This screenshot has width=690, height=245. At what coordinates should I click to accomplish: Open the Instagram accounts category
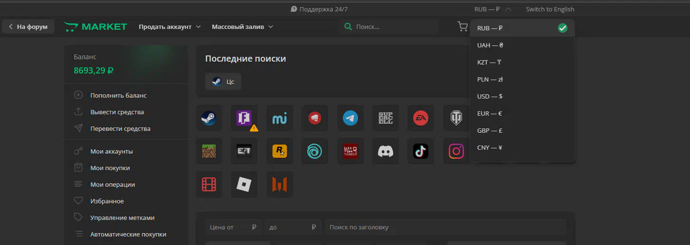click(x=456, y=151)
